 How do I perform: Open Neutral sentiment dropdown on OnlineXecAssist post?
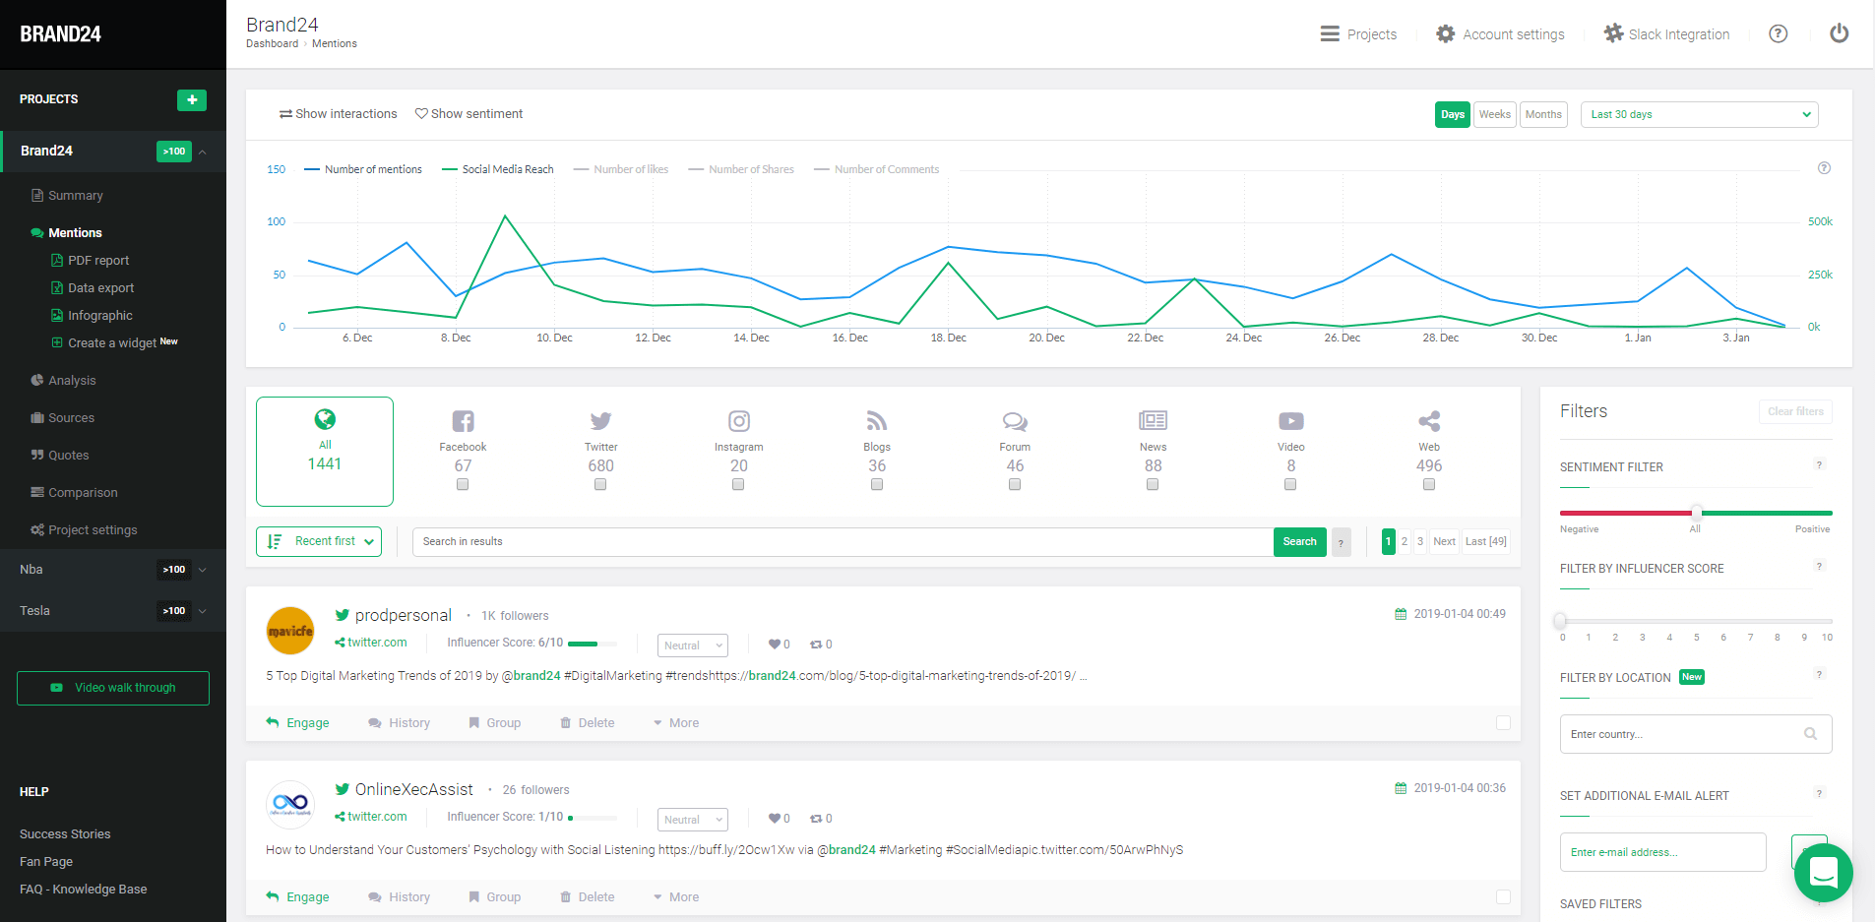coord(693,820)
